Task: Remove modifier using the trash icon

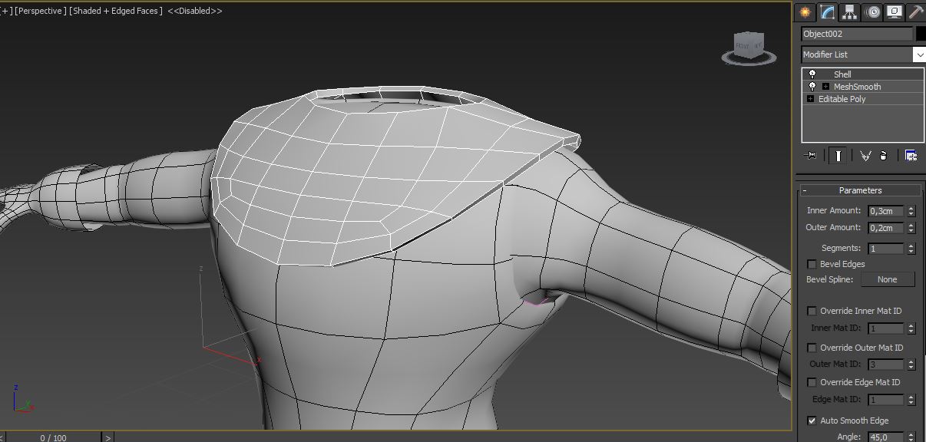Action: coord(884,156)
